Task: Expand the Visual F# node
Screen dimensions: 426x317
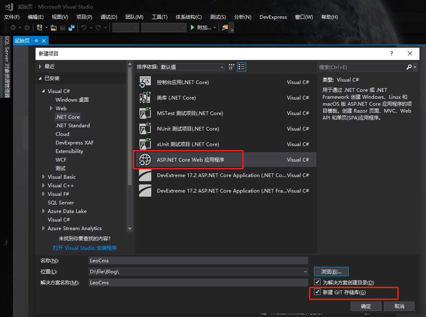Action: pyautogui.click(x=43, y=194)
